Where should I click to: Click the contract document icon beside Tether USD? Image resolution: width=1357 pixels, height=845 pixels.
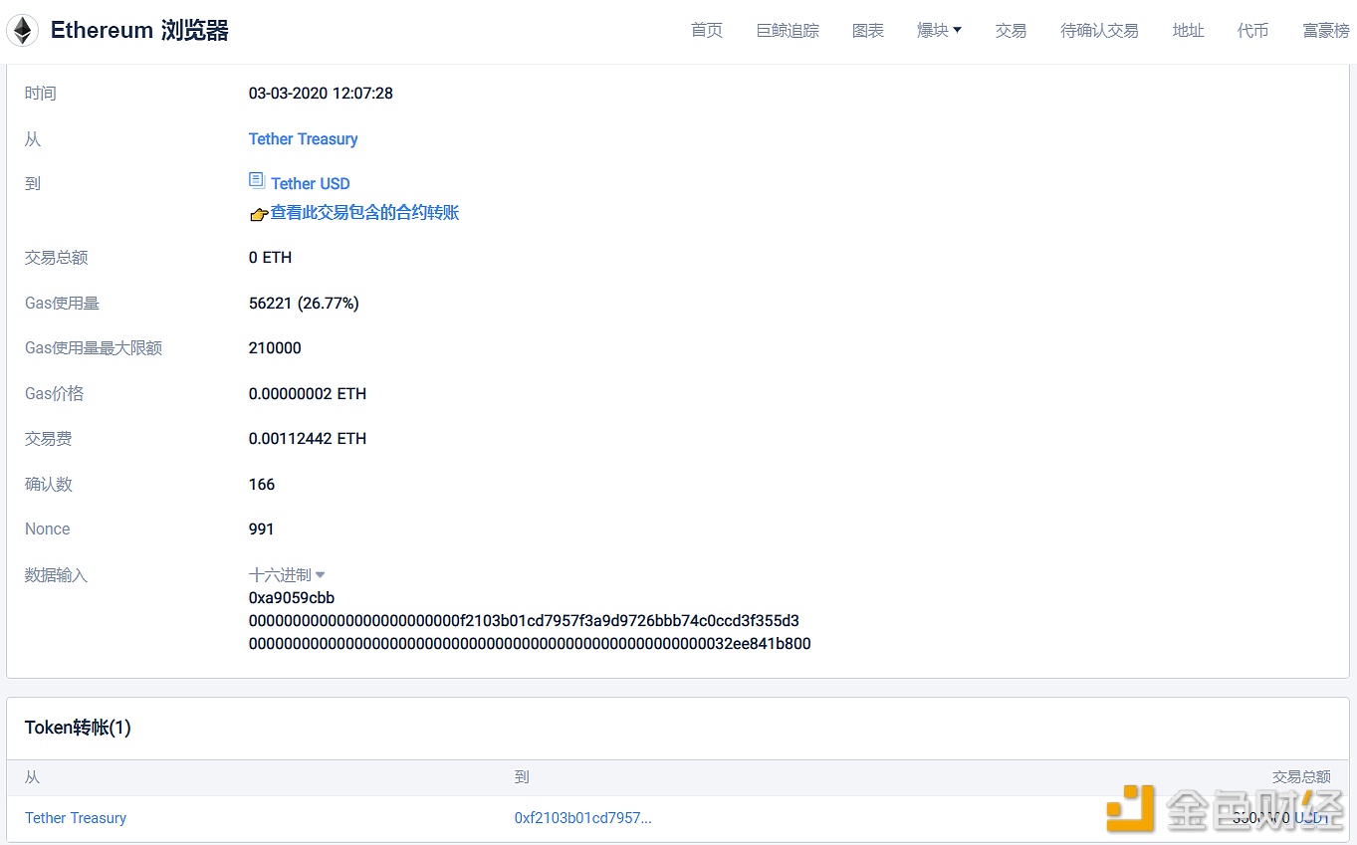257,181
